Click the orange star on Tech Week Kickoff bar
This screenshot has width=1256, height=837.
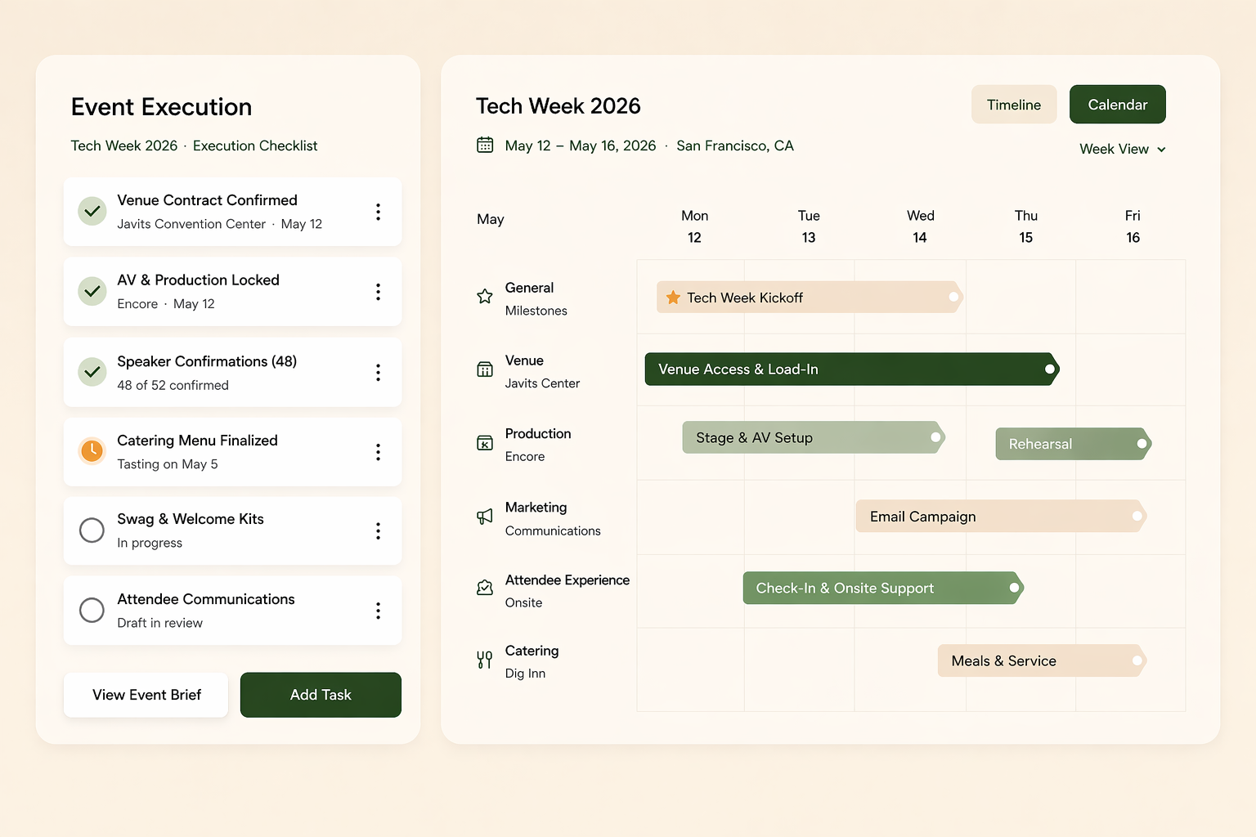(x=674, y=297)
